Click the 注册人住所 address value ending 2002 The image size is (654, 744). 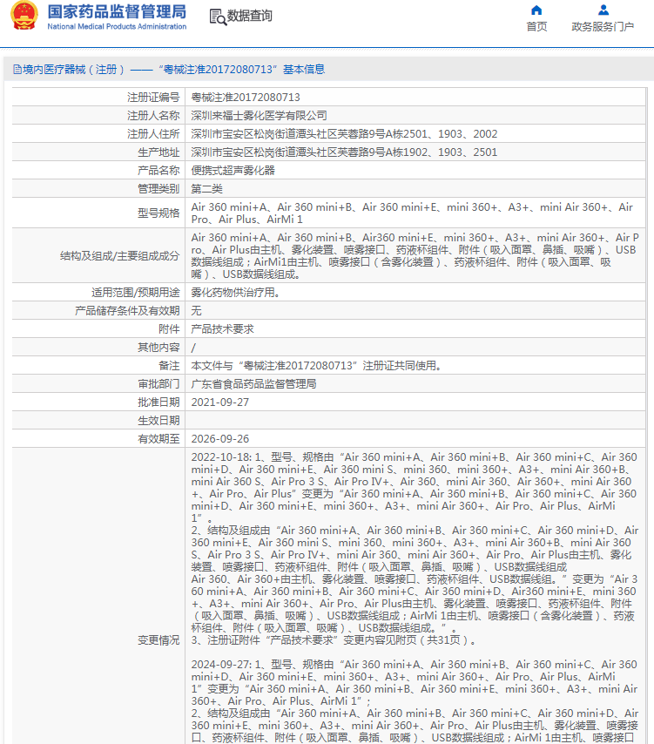[x=344, y=134]
